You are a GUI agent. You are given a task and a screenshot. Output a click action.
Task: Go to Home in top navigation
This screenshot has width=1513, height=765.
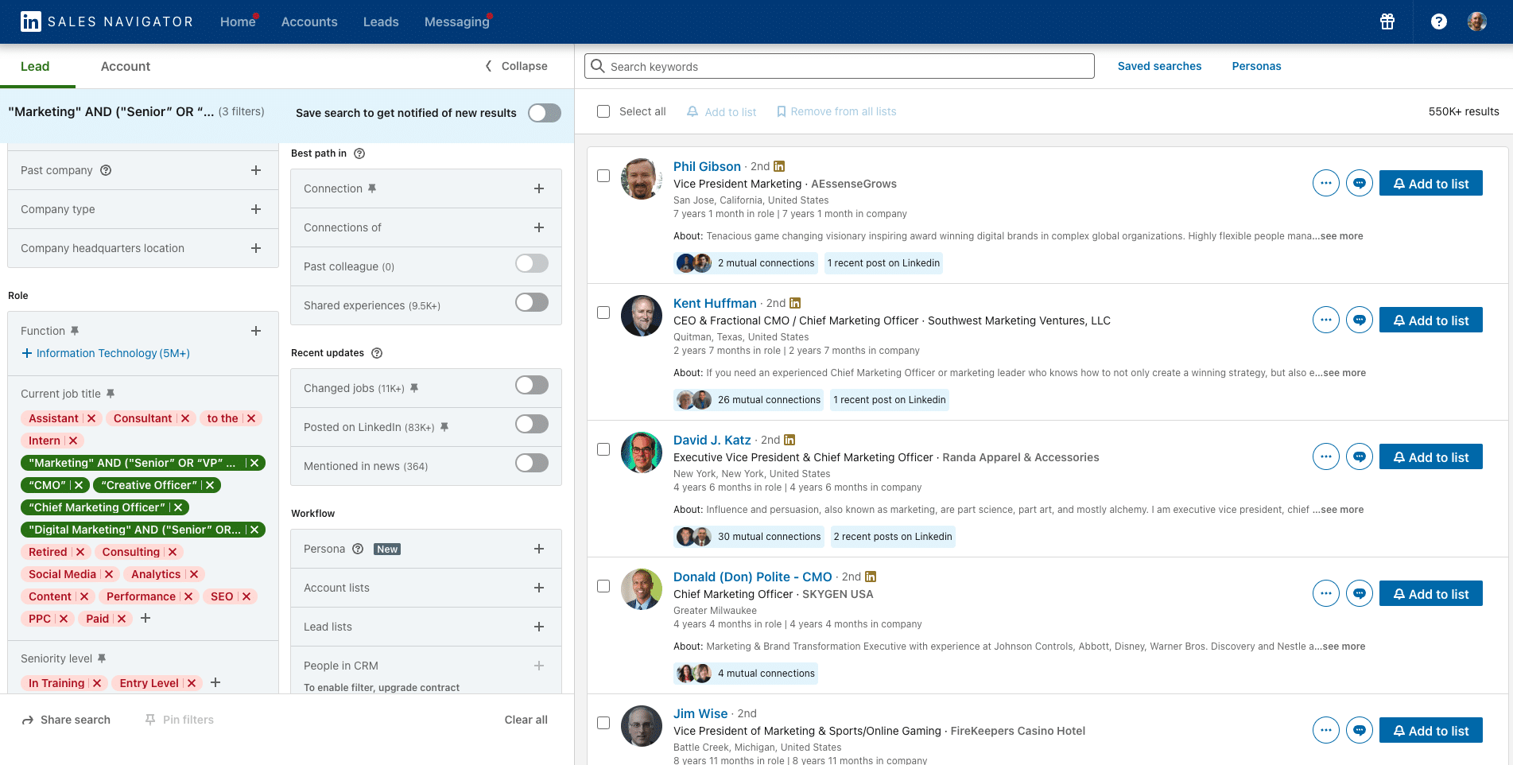[238, 21]
